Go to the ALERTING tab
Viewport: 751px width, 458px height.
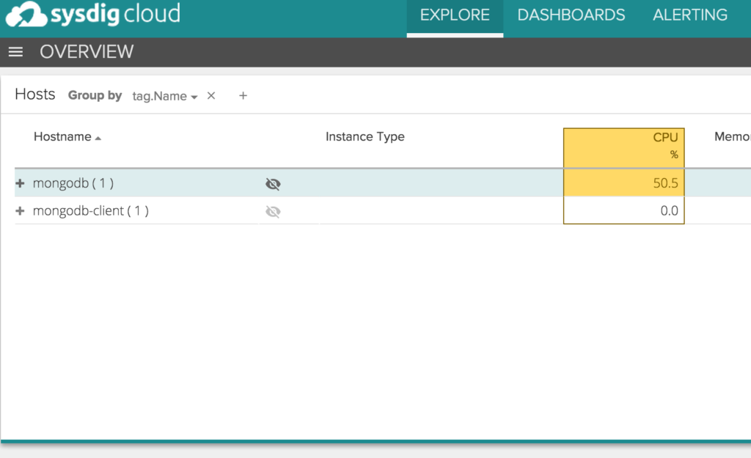pyautogui.click(x=689, y=15)
